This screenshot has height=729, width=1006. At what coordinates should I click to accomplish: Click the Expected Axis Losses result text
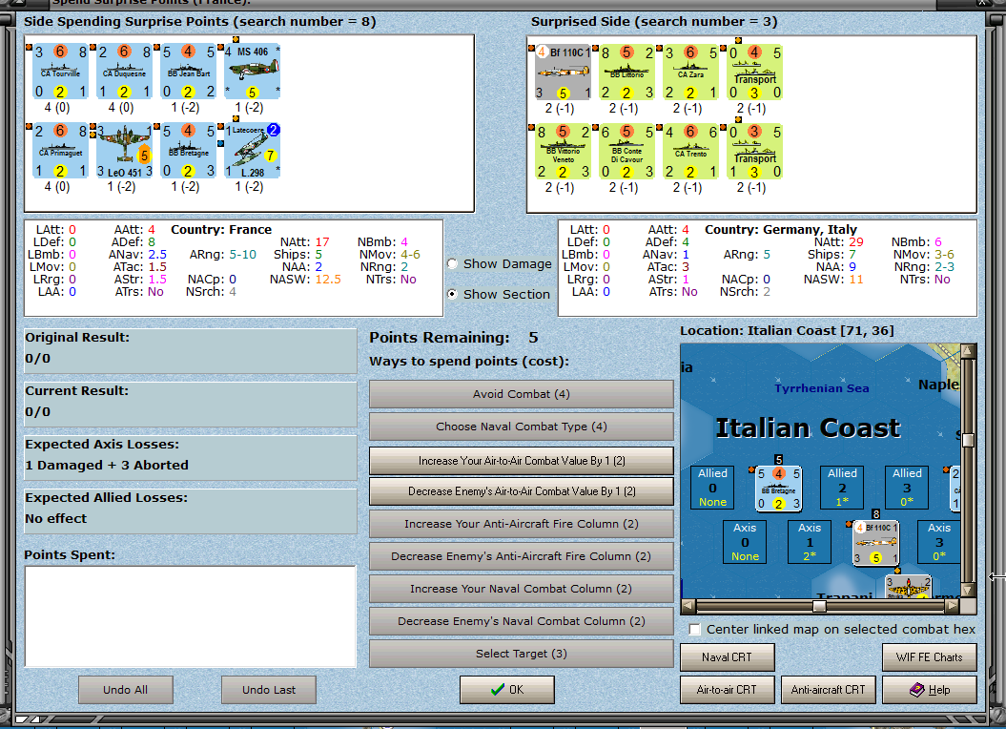[107, 465]
